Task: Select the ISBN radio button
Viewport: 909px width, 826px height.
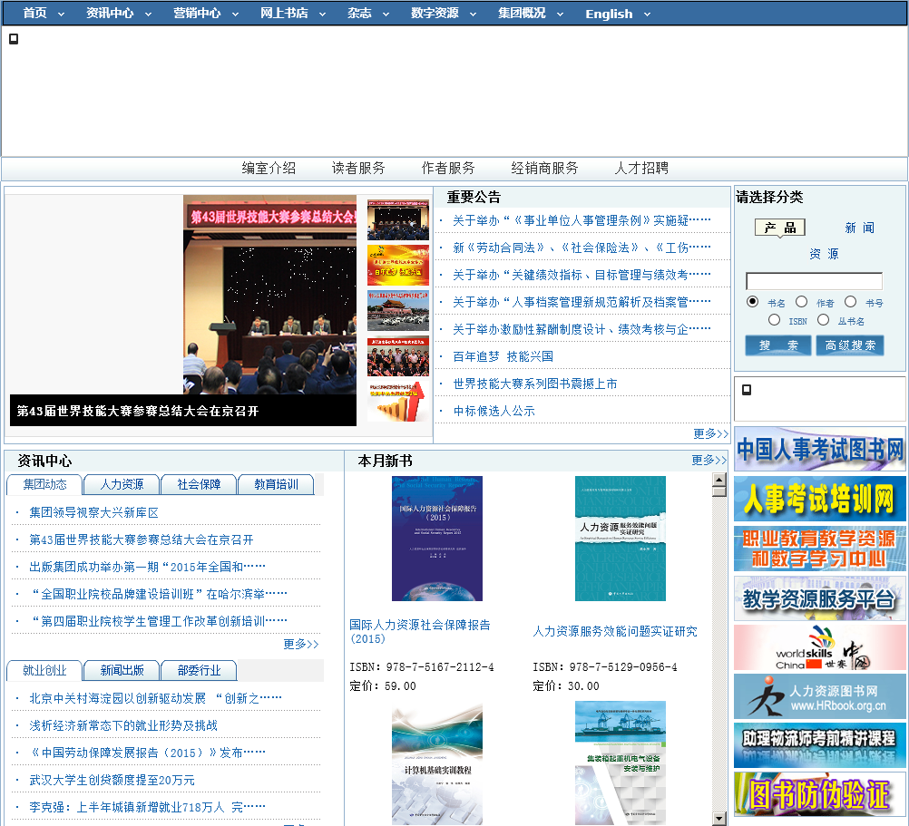Action: tap(774, 320)
